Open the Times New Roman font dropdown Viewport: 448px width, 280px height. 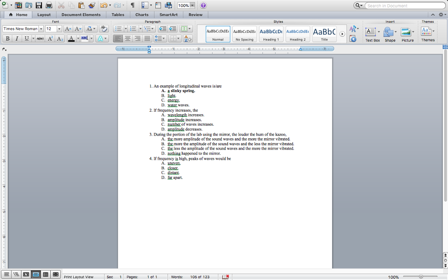(41, 29)
